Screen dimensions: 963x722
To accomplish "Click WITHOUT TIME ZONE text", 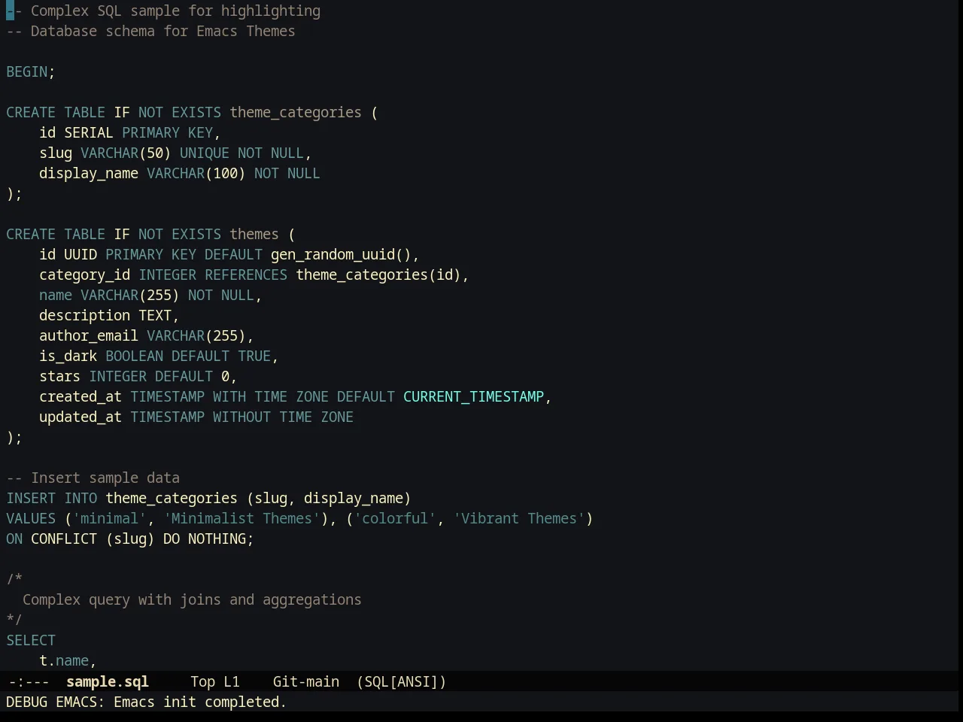I will tap(283, 417).
